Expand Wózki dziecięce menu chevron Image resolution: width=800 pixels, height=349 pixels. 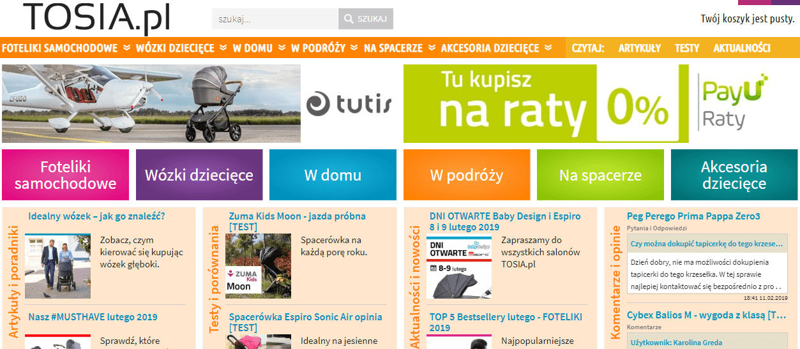click(x=223, y=48)
